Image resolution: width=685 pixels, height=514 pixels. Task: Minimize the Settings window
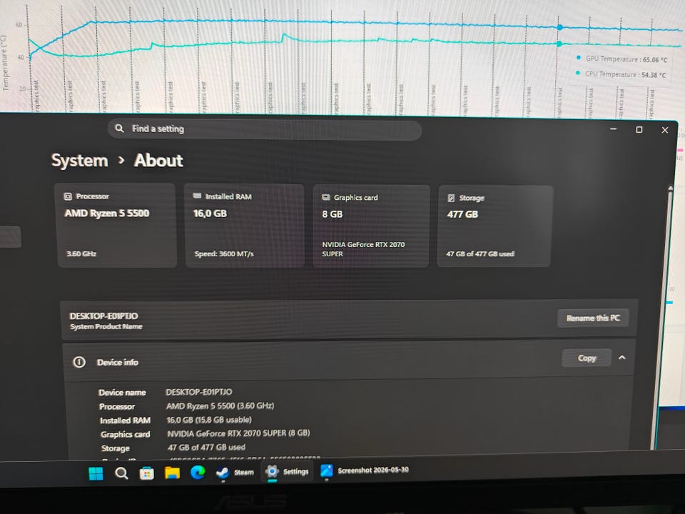point(614,129)
